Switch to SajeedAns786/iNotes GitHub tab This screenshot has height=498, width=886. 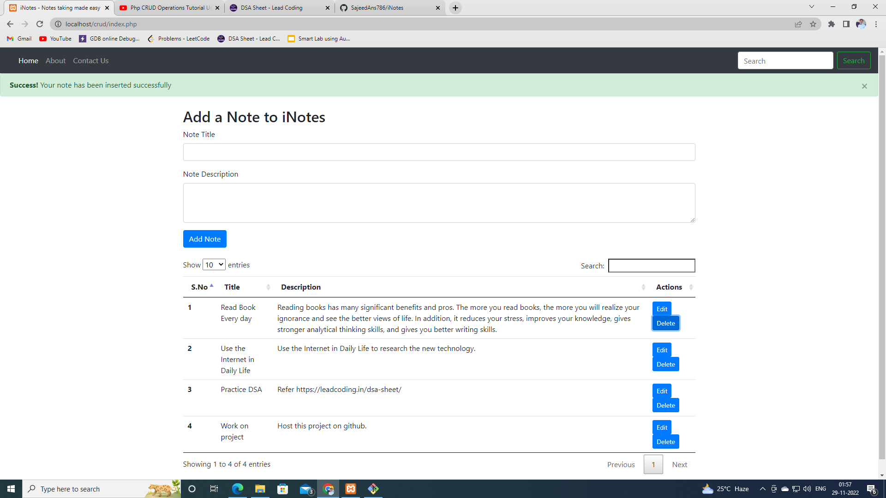[x=390, y=8]
